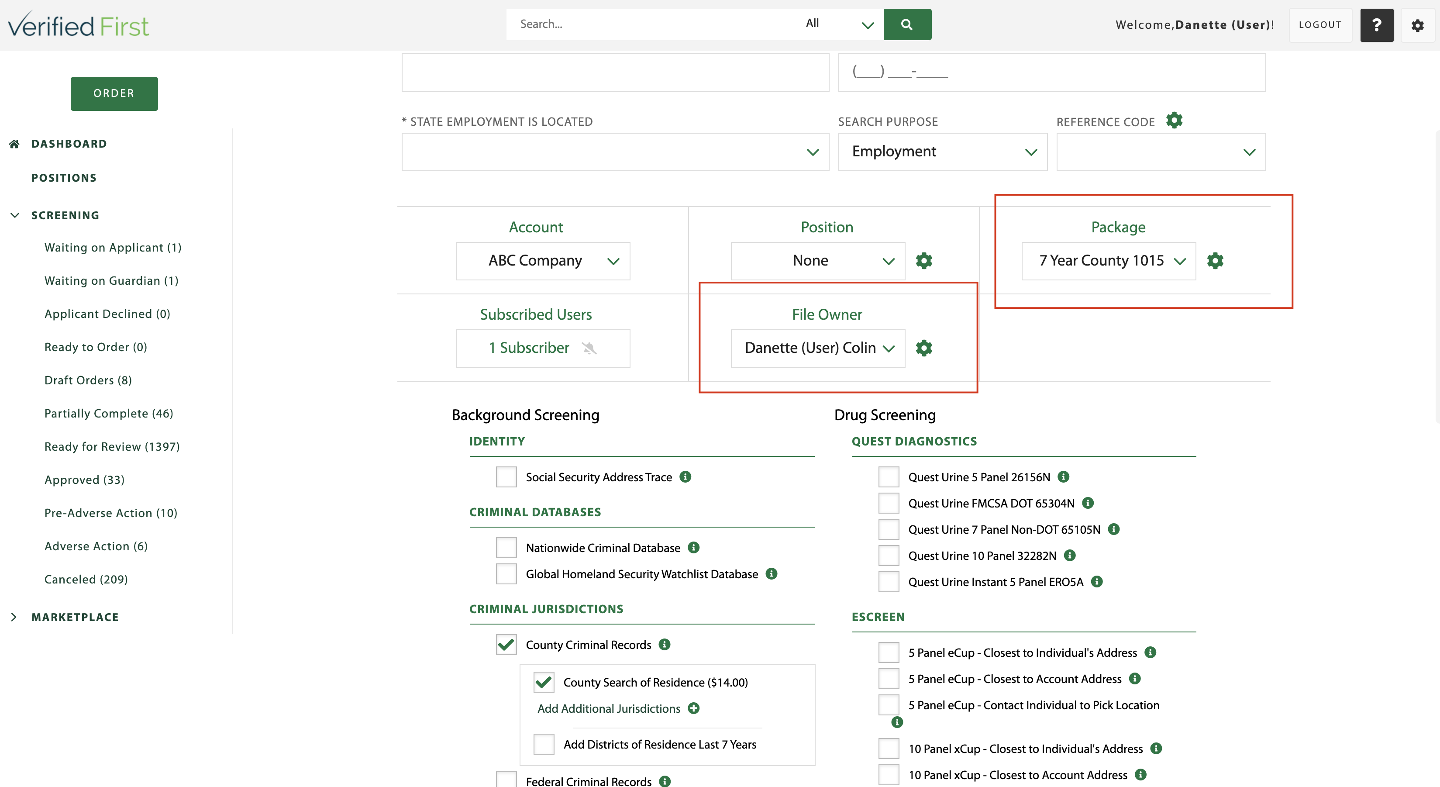Show info for Federal Criminal Records

click(665, 781)
